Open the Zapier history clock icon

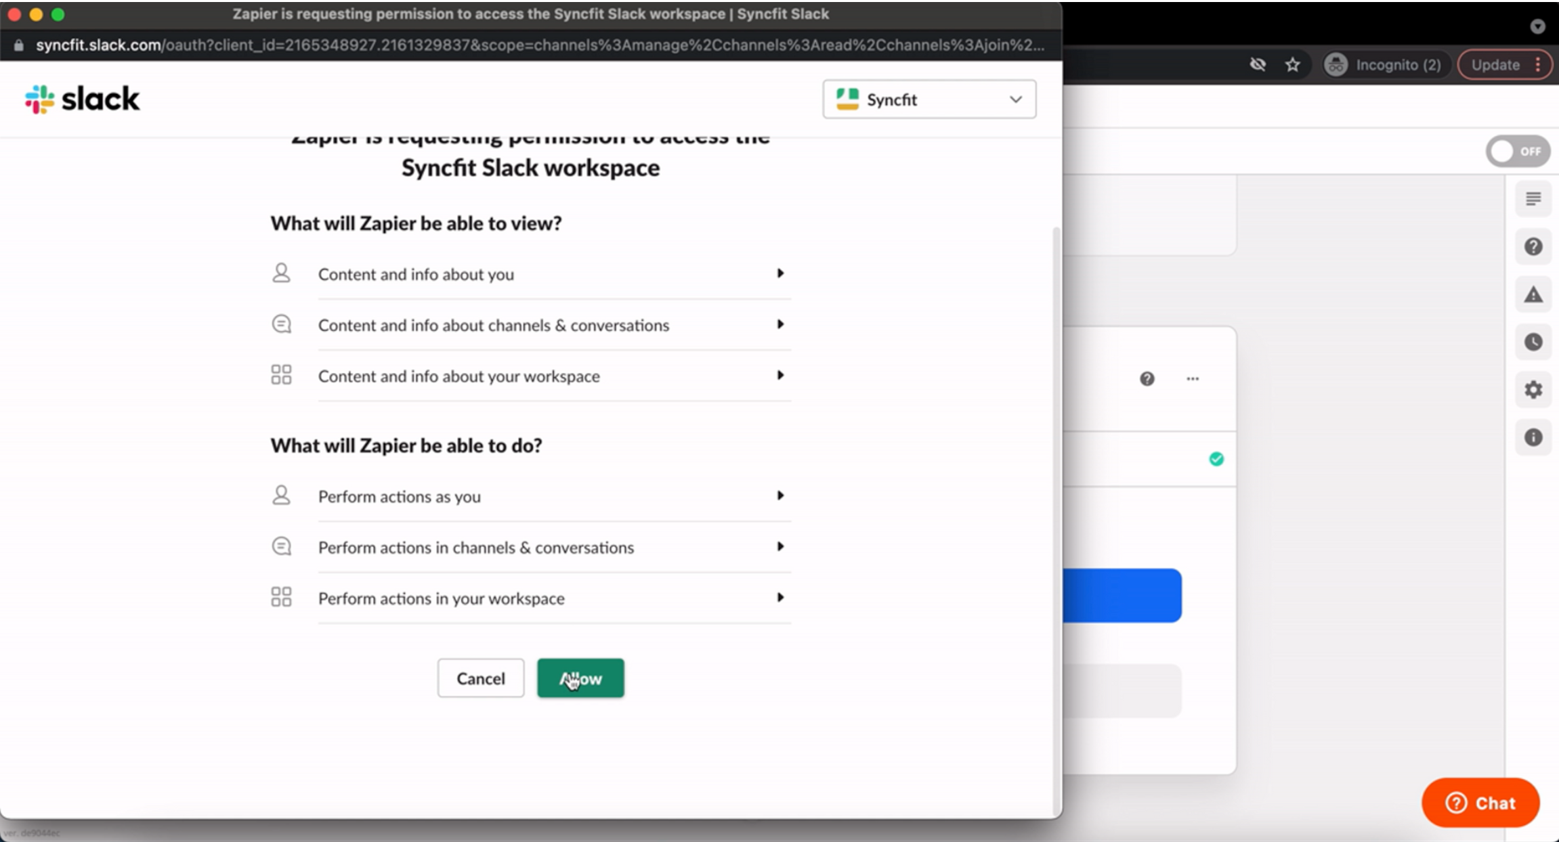[1533, 342]
